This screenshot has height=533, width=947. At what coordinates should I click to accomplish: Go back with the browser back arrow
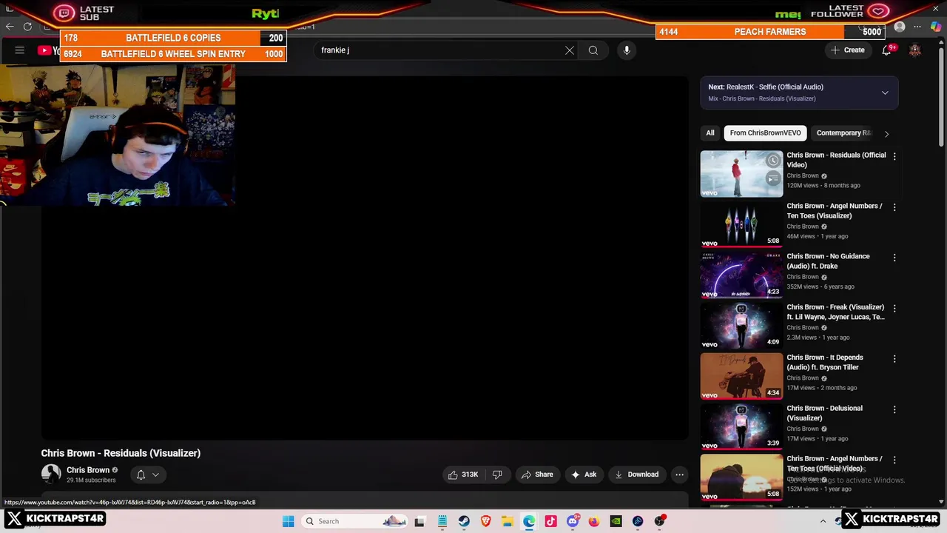click(9, 27)
